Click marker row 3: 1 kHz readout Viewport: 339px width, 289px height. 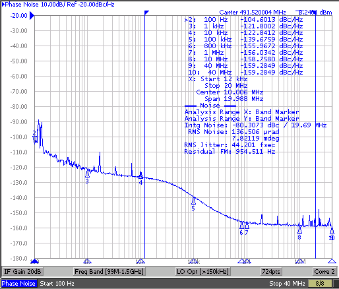[245, 26]
